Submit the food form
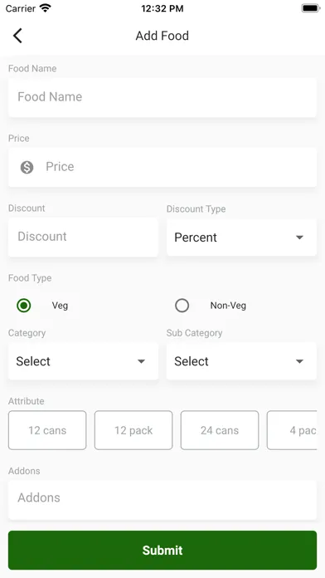The width and height of the screenshot is (325, 578). [x=162, y=550]
